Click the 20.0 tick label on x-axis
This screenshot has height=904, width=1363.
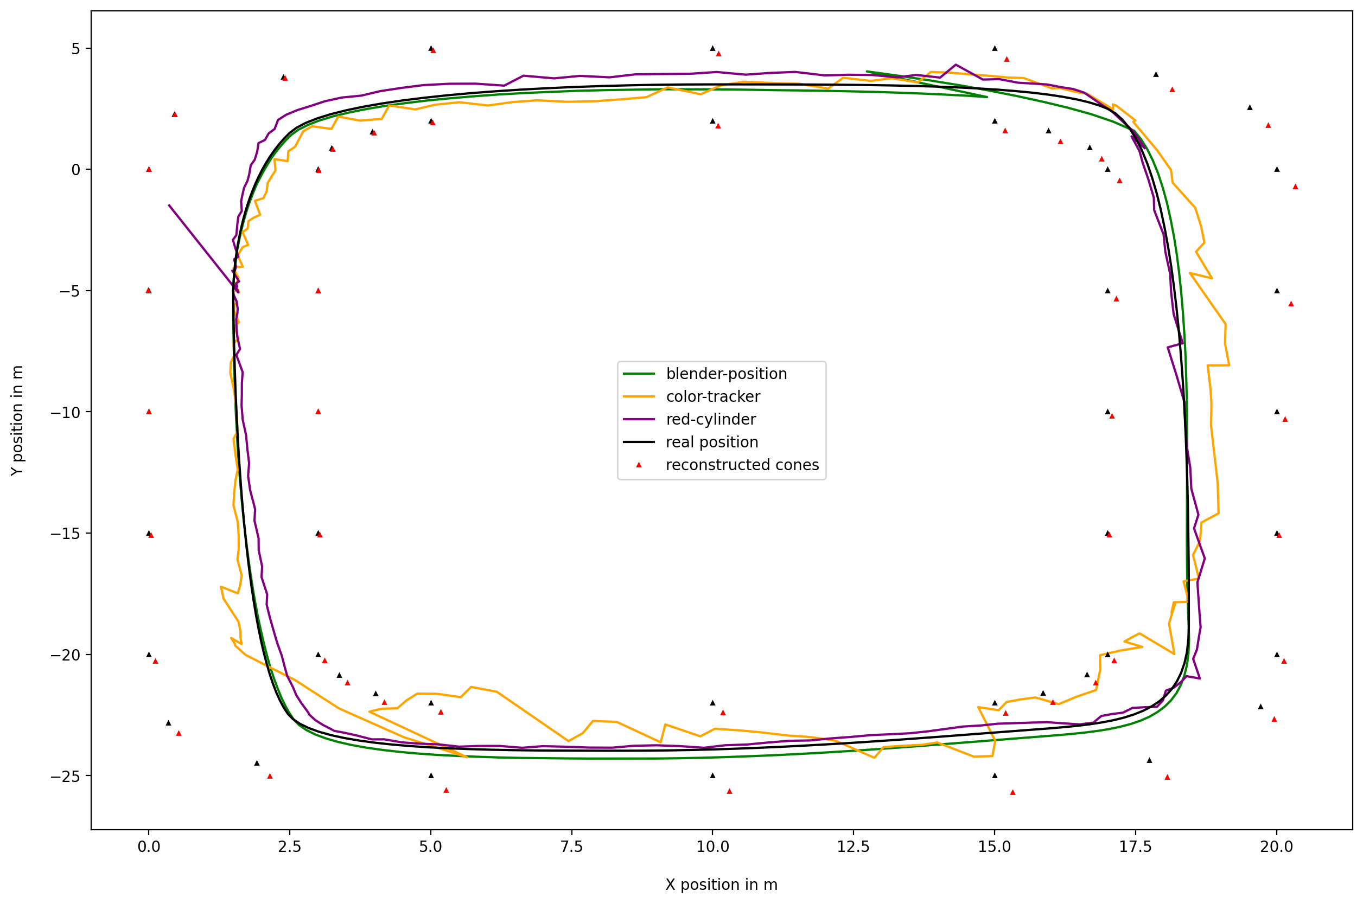click(1277, 847)
